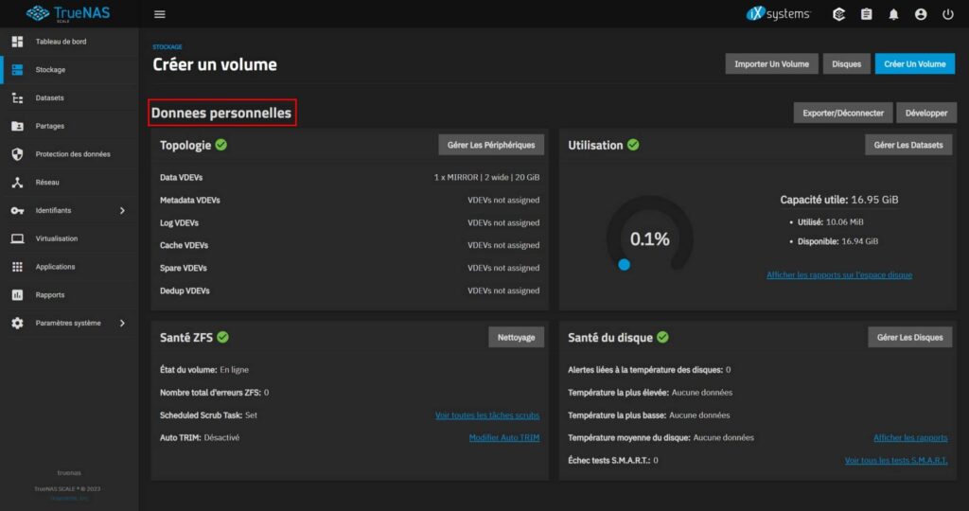Image resolution: width=969 pixels, height=511 pixels.
Task: Click Importer Un Volume button
Action: coord(771,63)
